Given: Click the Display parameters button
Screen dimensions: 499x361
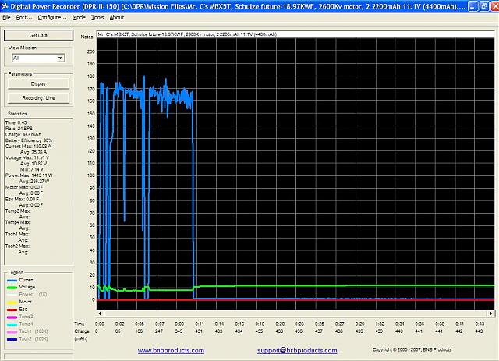Looking at the screenshot, I should pos(38,83).
